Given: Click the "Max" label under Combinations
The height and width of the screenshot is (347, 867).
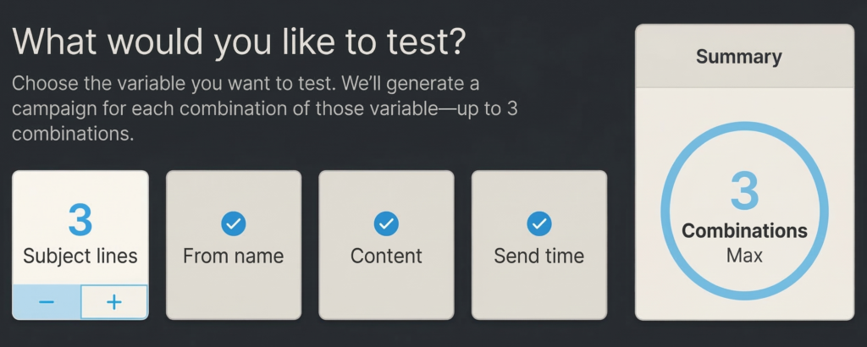Looking at the screenshot, I should [744, 255].
